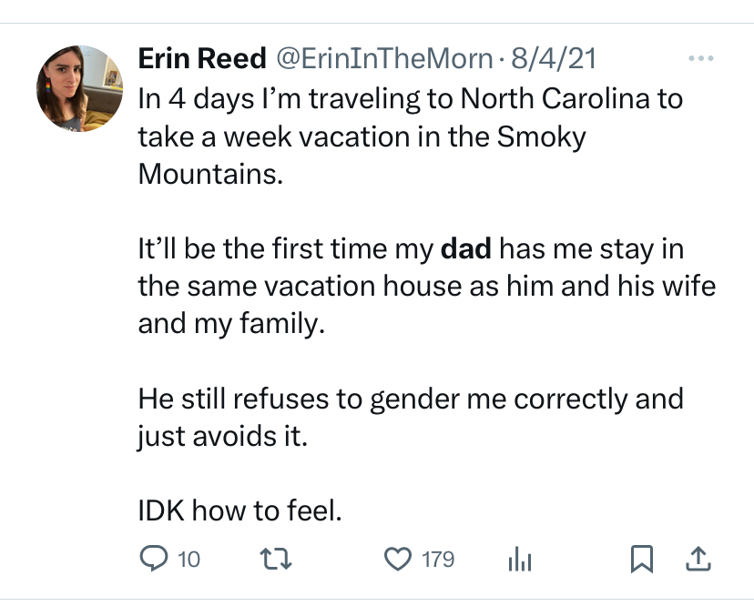Screen dimensions: 754x606
Task: Bookmark this tweet
Action: click(x=642, y=559)
